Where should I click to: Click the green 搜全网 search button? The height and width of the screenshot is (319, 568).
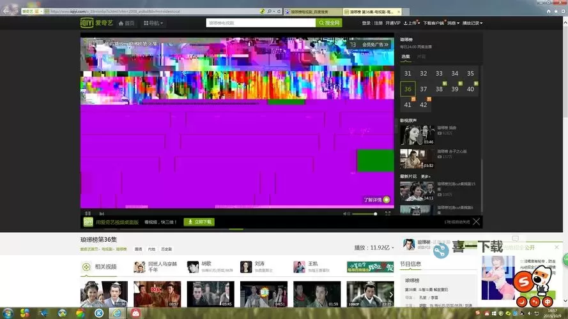click(x=329, y=23)
